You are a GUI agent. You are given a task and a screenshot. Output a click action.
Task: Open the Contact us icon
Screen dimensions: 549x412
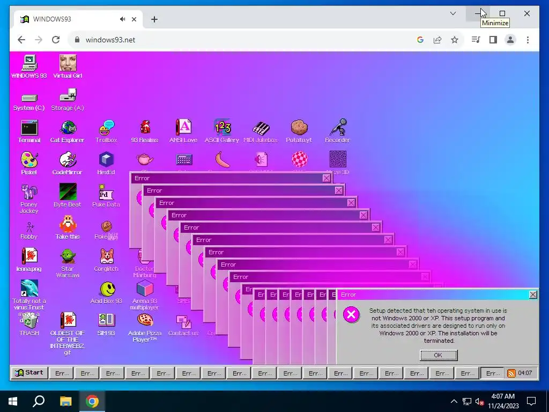(183, 325)
